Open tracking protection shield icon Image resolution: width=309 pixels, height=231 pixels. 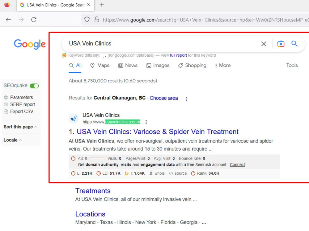[87, 19]
